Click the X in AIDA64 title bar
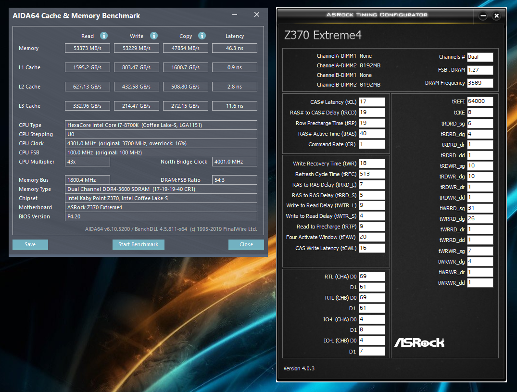Screen dimensions: 517x392 point(257,15)
